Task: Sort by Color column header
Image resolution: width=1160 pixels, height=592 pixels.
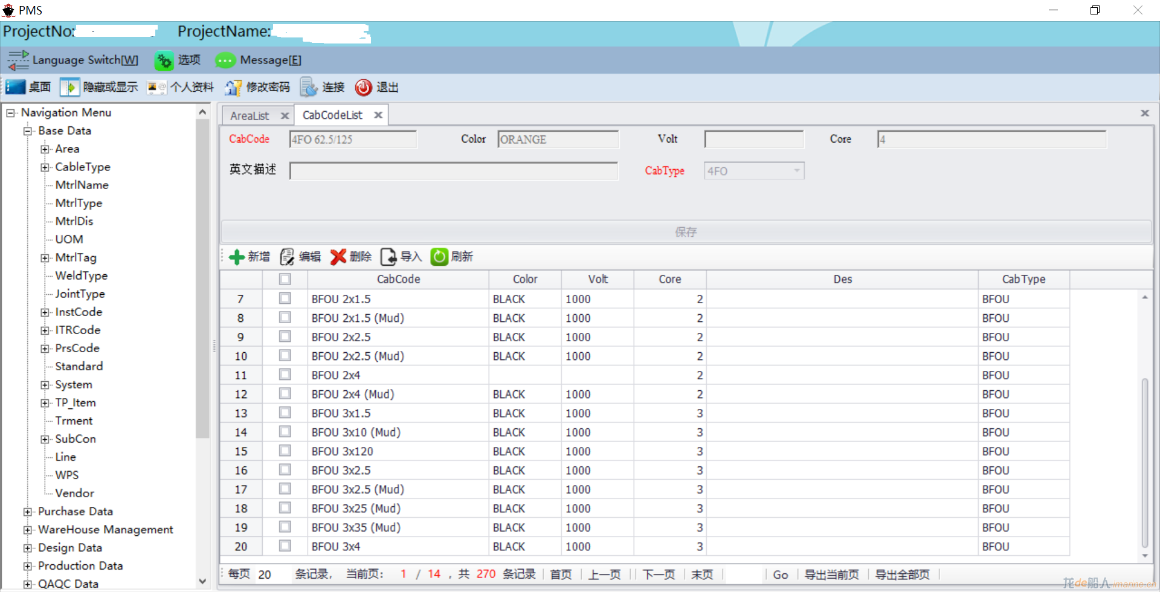Action: (525, 279)
